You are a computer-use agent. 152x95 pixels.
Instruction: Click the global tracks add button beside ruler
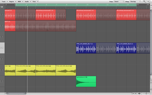[x=2, y=7]
